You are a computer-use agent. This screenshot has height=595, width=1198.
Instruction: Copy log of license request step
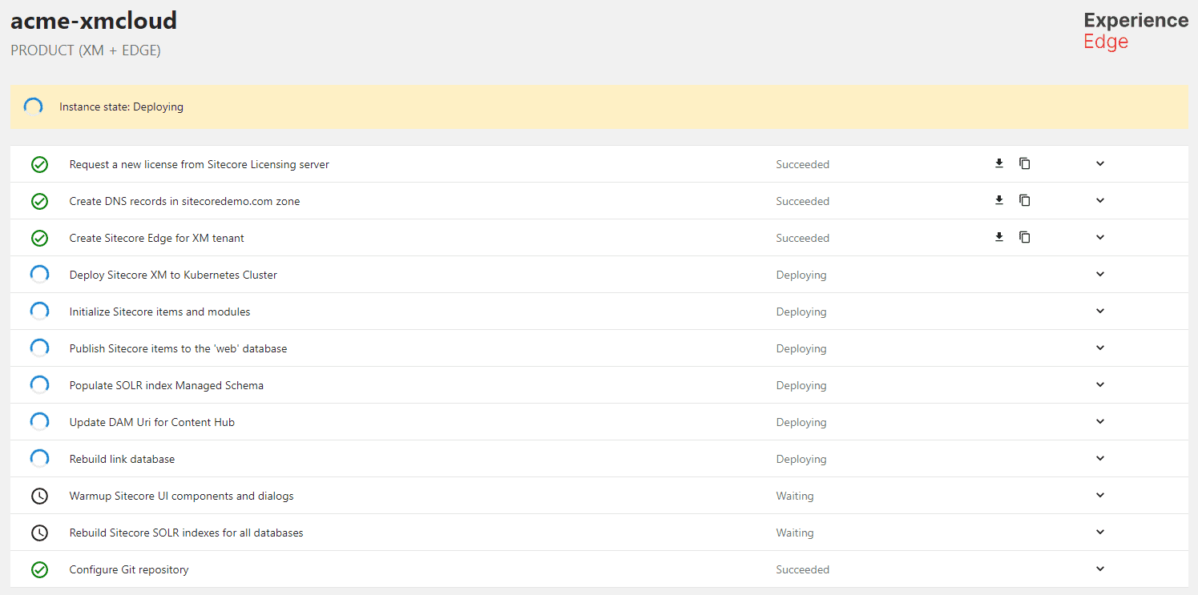tap(1024, 163)
